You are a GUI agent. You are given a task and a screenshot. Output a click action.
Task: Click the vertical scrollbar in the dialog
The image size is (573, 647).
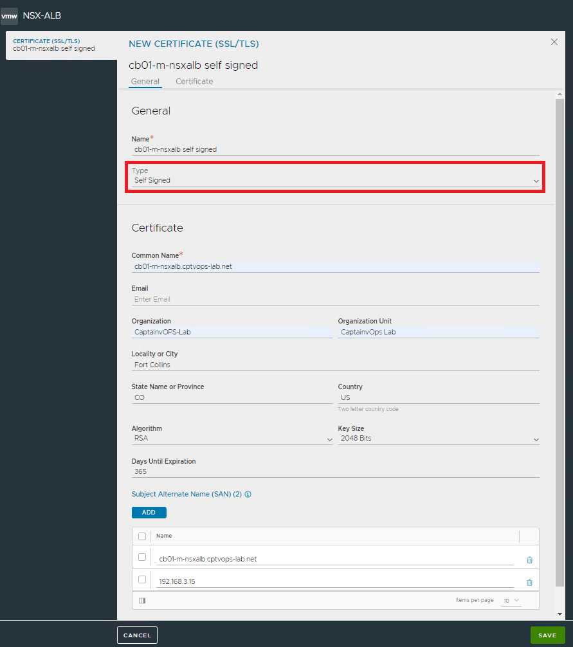coord(559,322)
